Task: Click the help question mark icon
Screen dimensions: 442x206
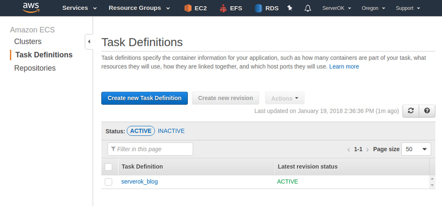Action: (427, 111)
